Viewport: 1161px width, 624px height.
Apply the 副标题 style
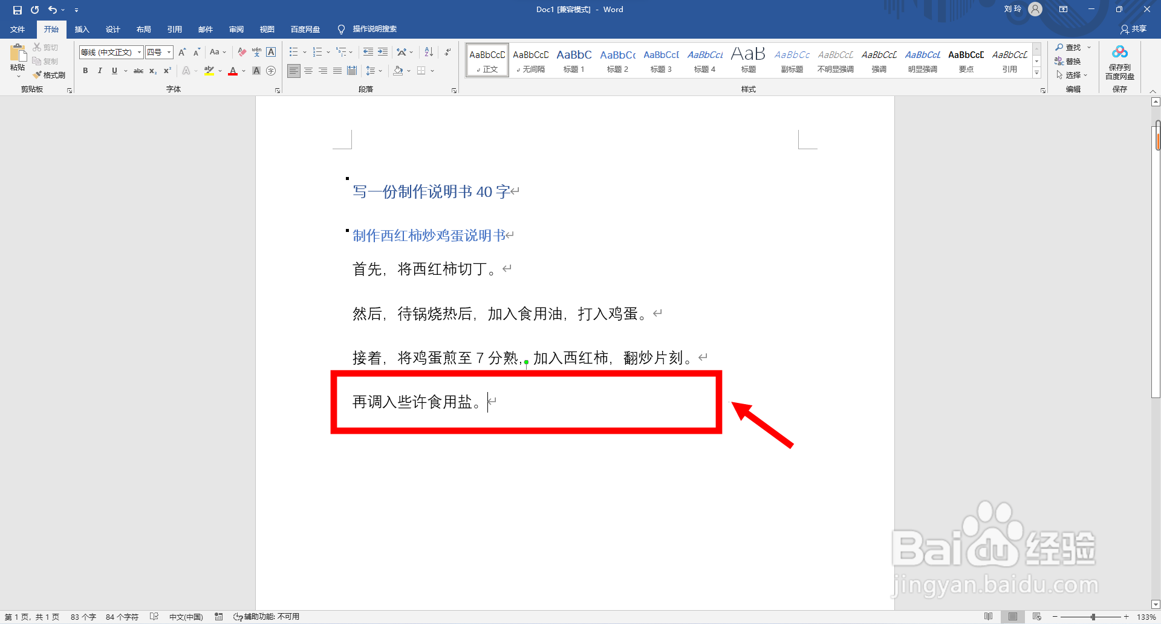click(792, 60)
